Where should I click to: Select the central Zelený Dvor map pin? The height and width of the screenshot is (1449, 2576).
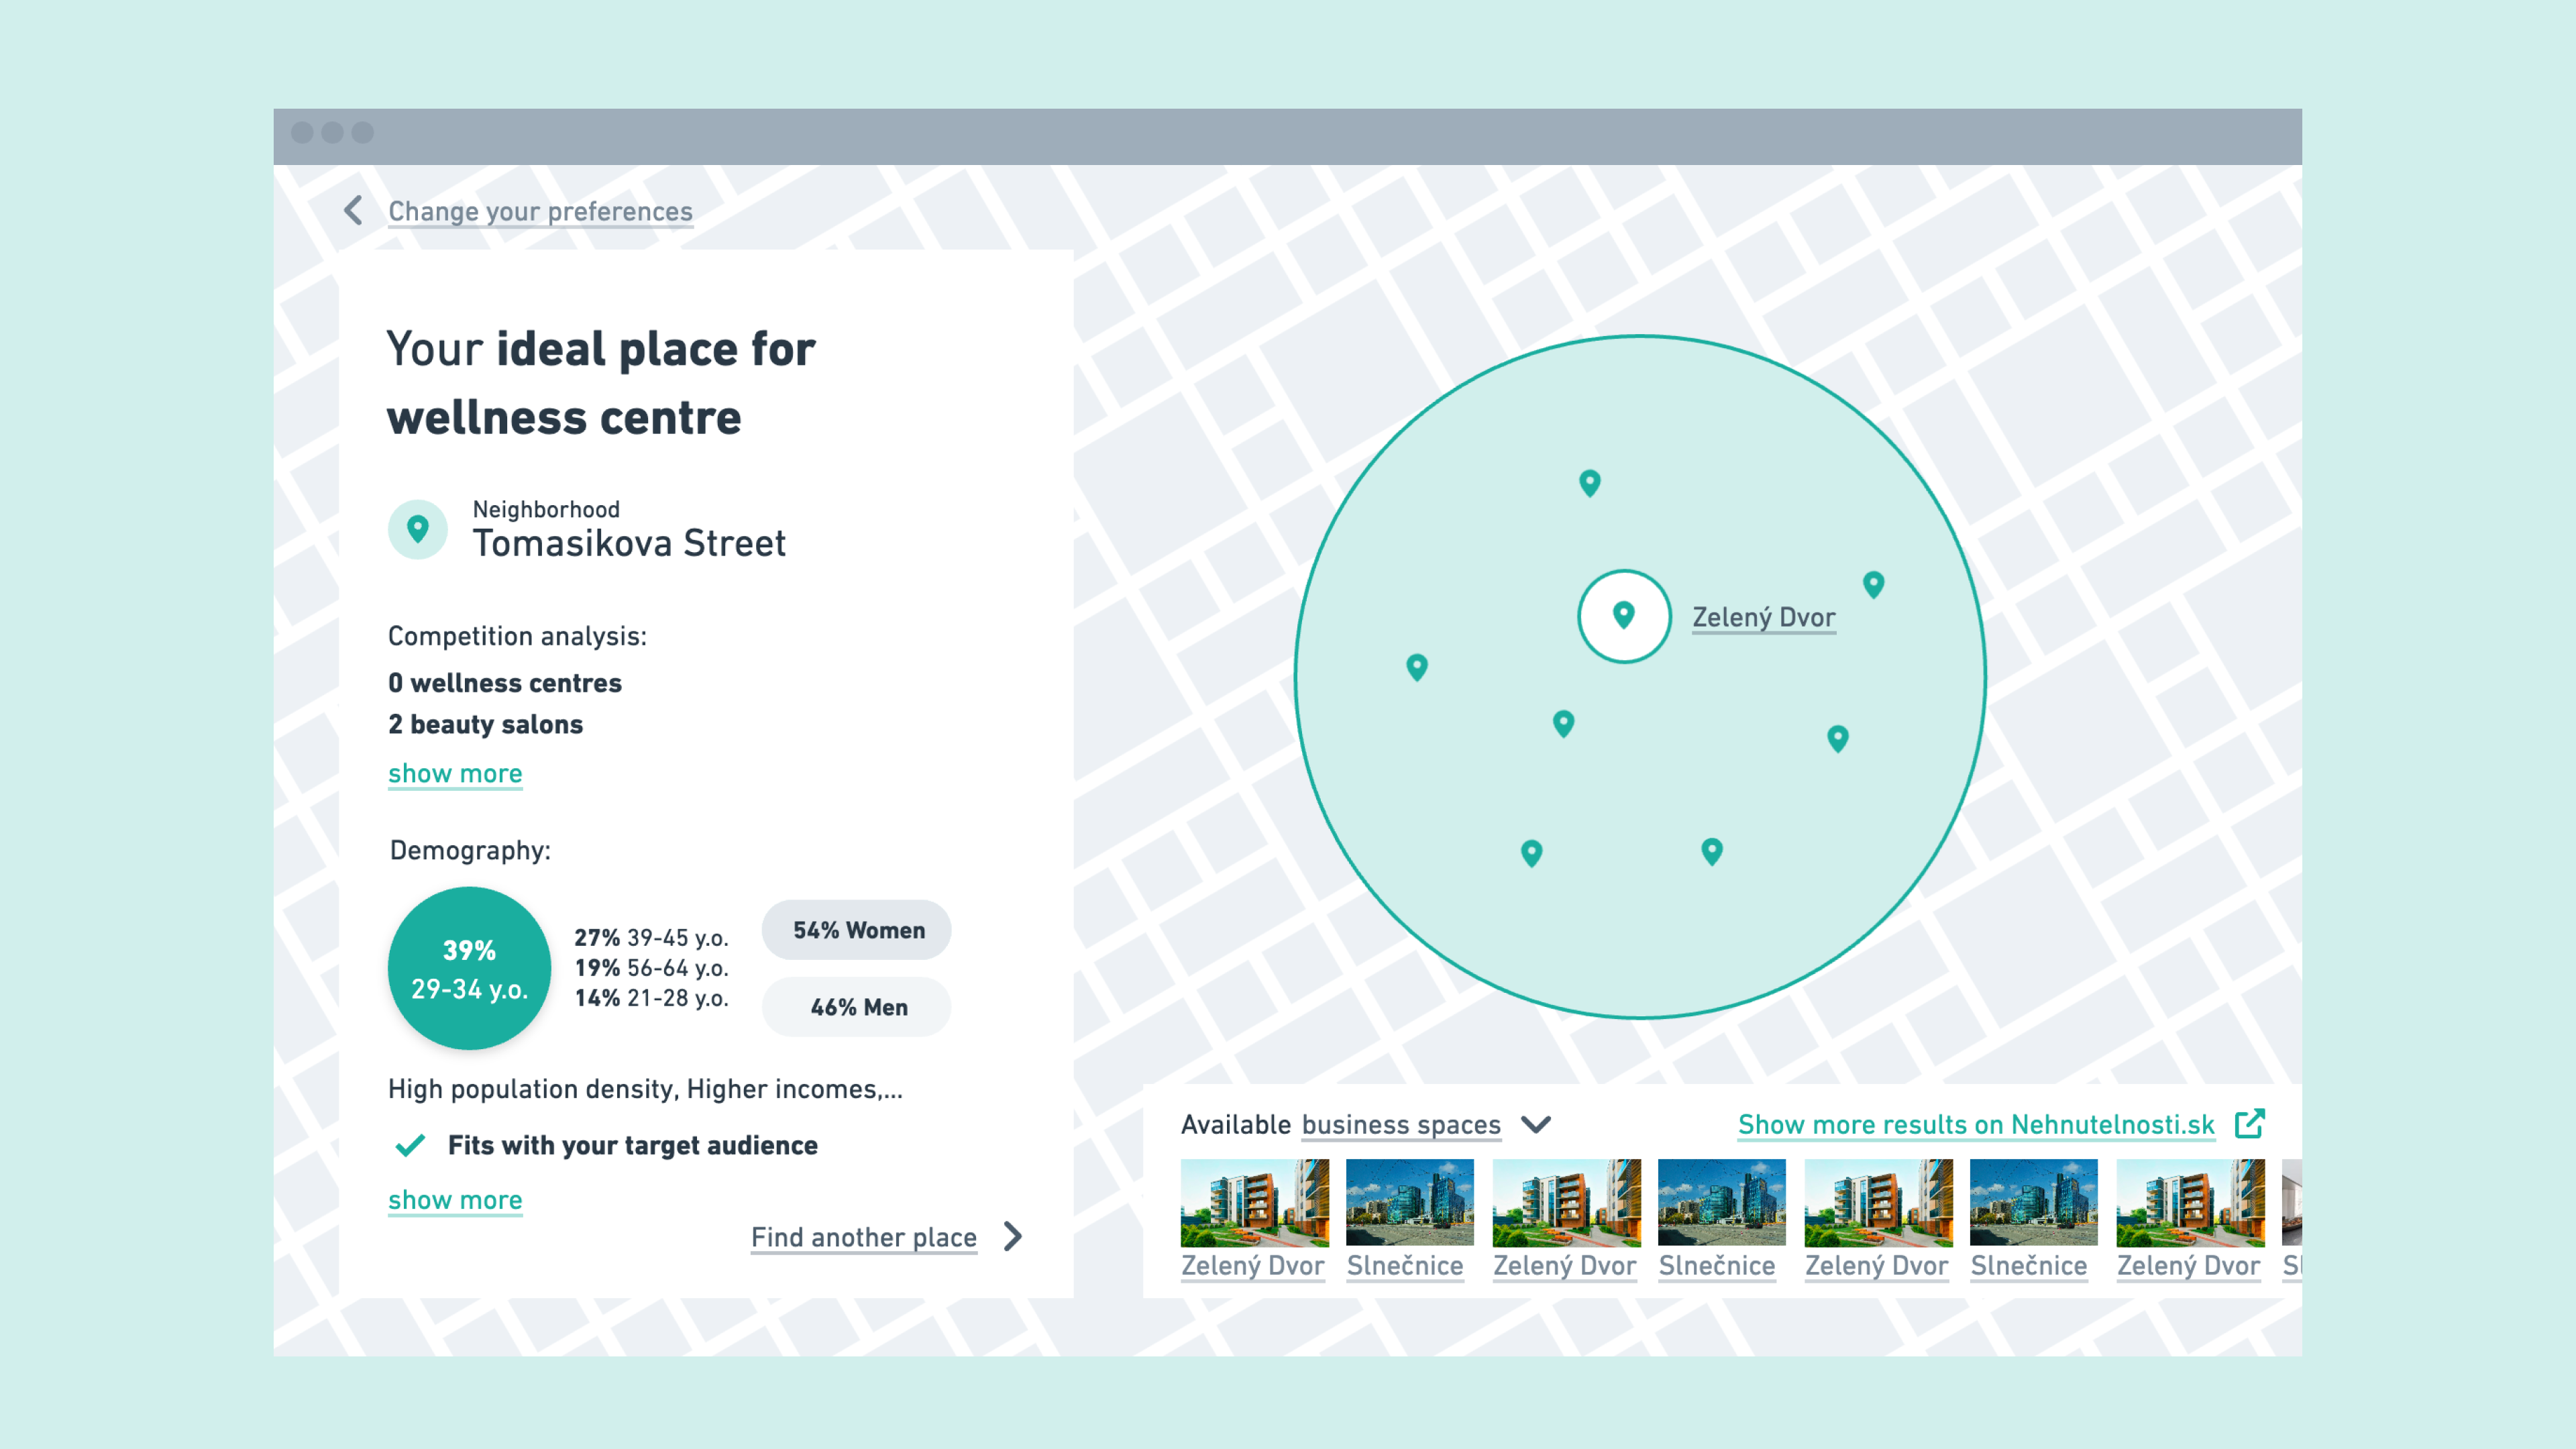click(1624, 616)
